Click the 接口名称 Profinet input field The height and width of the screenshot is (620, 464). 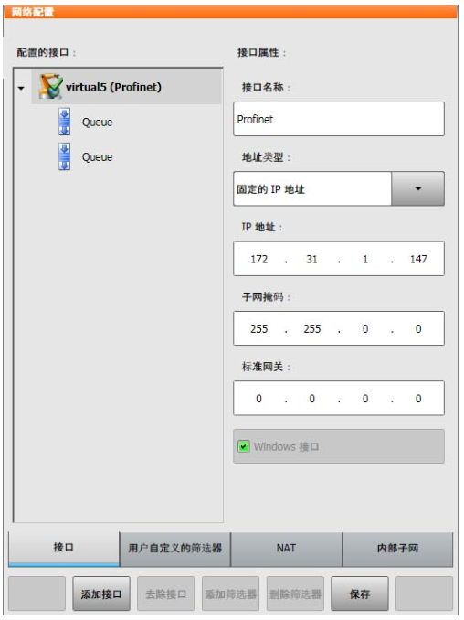(x=339, y=119)
